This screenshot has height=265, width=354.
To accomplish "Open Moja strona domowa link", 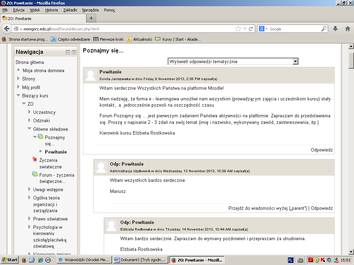I will [43, 70].
